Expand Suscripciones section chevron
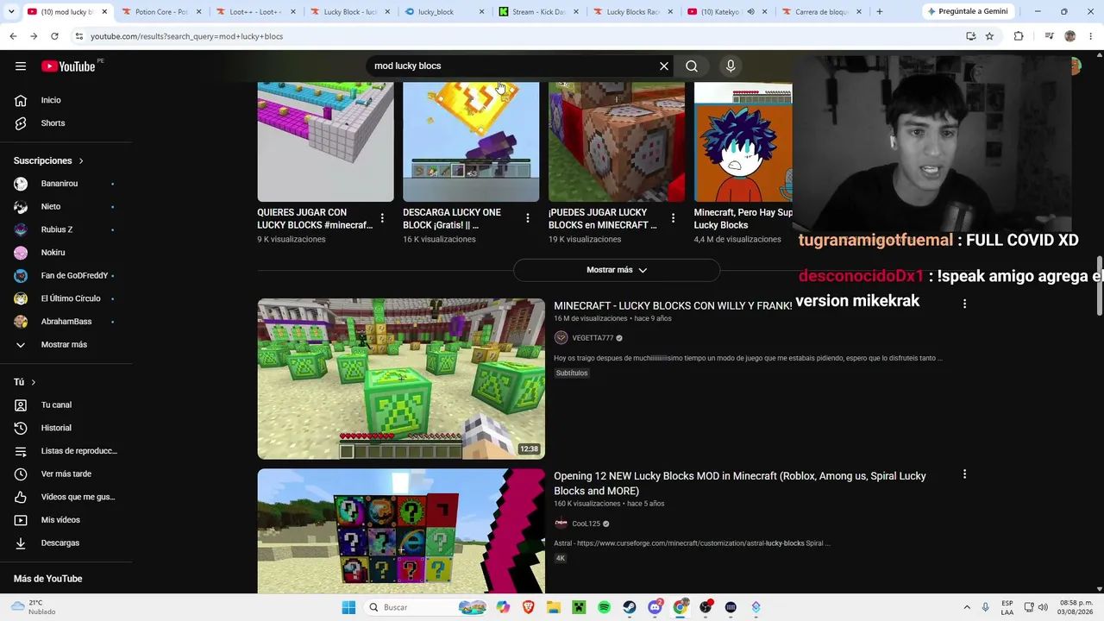Viewport: 1104px width, 621px height. (x=81, y=160)
